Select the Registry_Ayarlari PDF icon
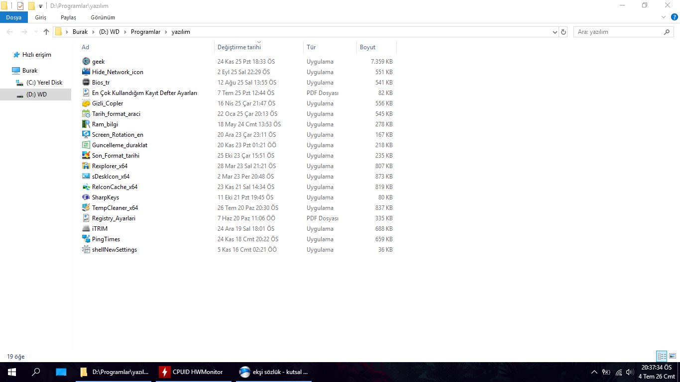This screenshot has width=680, height=382. tap(86, 218)
